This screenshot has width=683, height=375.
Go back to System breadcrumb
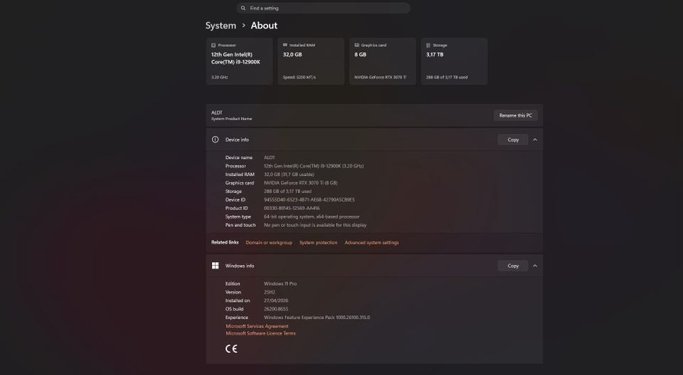tap(221, 26)
